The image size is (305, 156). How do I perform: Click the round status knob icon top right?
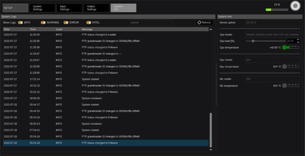[x=295, y=6]
